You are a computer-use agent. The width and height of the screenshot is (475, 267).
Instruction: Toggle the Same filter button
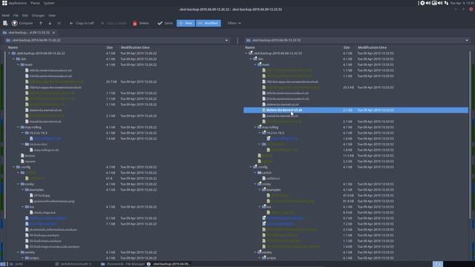coord(165,23)
